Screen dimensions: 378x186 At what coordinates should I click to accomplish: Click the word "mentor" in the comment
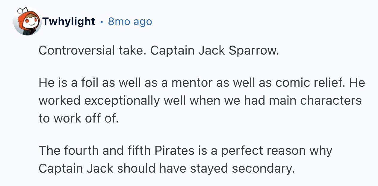pyautogui.click(x=193, y=83)
